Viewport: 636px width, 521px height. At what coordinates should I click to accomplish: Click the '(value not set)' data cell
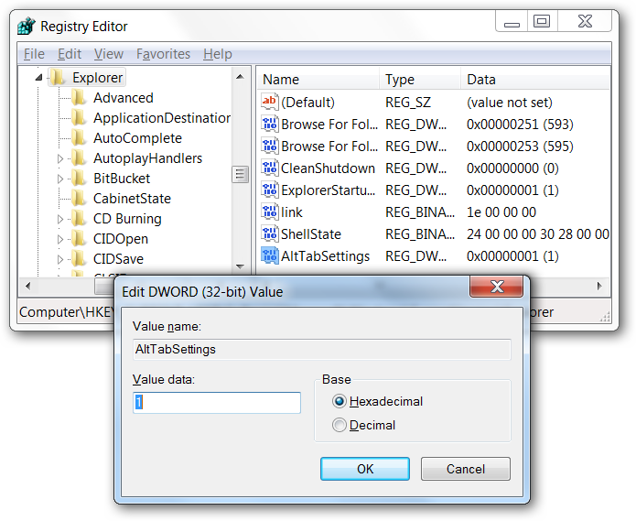click(x=510, y=103)
